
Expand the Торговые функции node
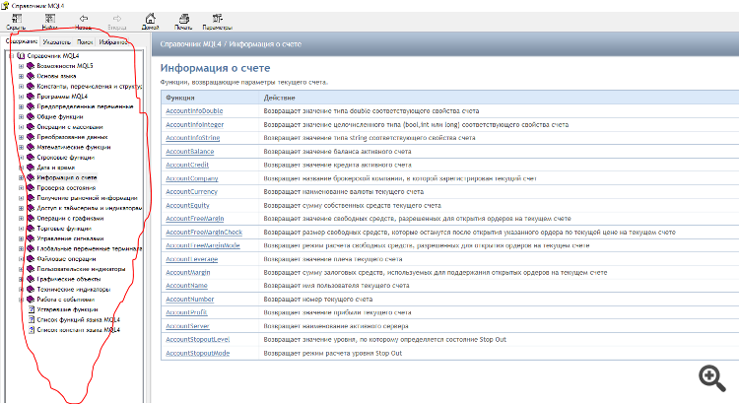coord(21,229)
